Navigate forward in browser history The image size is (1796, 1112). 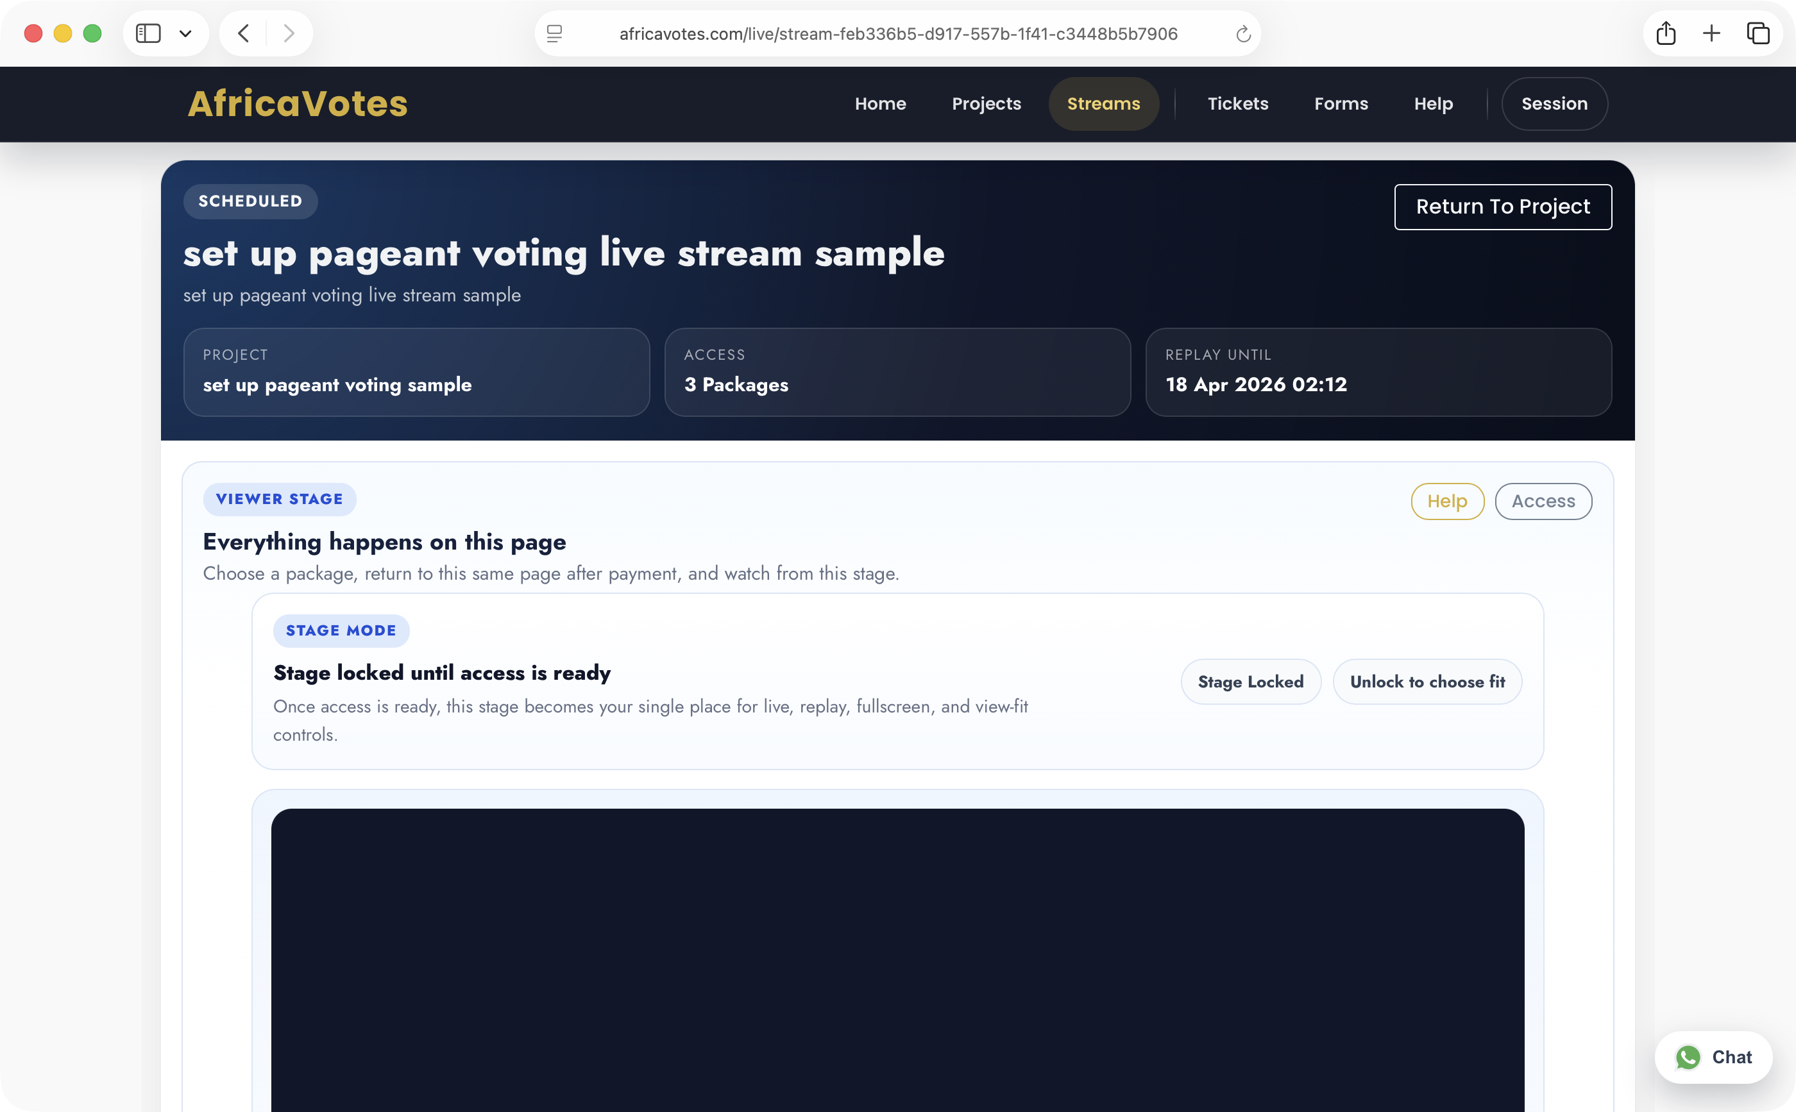click(x=288, y=33)
